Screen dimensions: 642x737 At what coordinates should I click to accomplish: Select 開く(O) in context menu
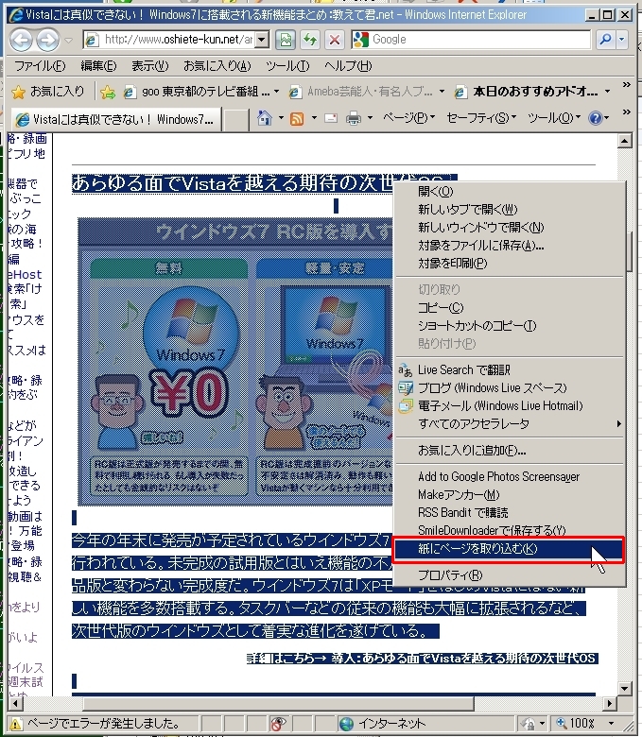[510, 192]
